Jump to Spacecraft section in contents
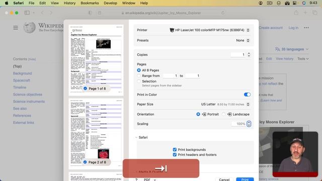Viewport: 322px width, 181px height. (21, 80)
